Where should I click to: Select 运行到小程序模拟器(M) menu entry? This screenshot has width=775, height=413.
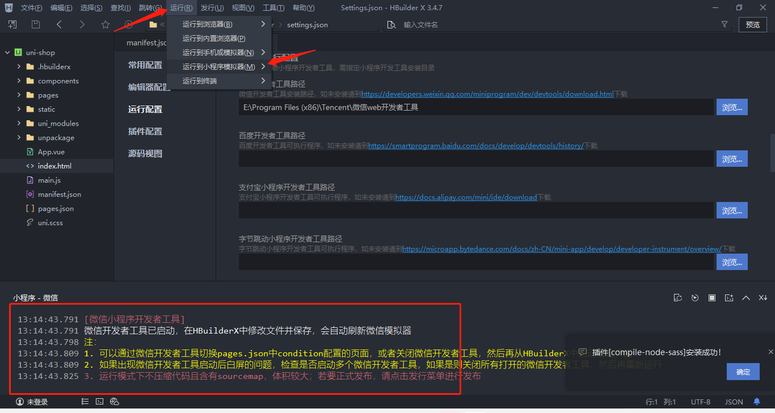pyautogui.click(x=219, y=66)
